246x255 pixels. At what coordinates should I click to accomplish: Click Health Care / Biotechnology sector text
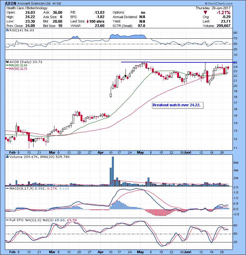(27, 8)
